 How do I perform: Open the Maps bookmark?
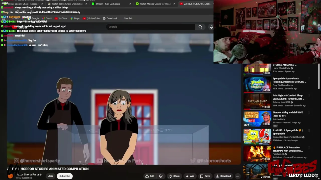[75, 18]
